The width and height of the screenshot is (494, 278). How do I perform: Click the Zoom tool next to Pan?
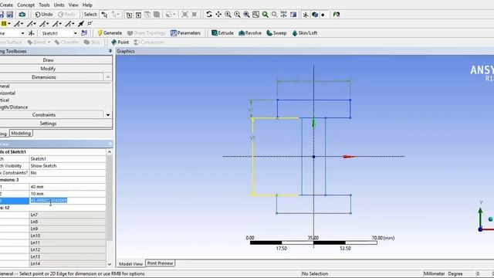point(228,14)
